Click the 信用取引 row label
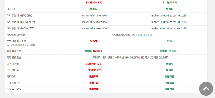Viewport: 215px width, 98px height. pos(12,77)
